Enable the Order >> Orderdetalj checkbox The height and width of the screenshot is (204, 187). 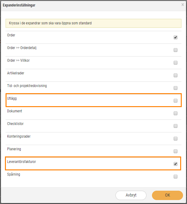175,50
